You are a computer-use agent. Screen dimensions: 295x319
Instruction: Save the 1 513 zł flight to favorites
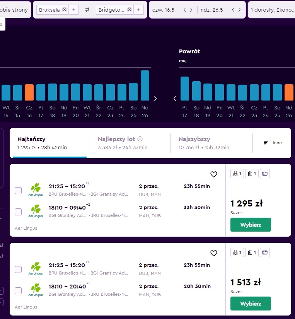214,253
